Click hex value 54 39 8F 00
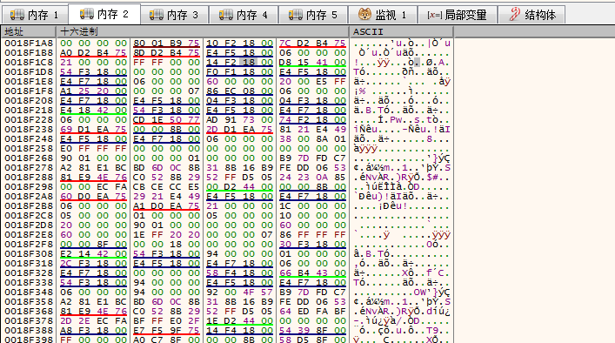This screenshot has width=615, height=343. 312,331
